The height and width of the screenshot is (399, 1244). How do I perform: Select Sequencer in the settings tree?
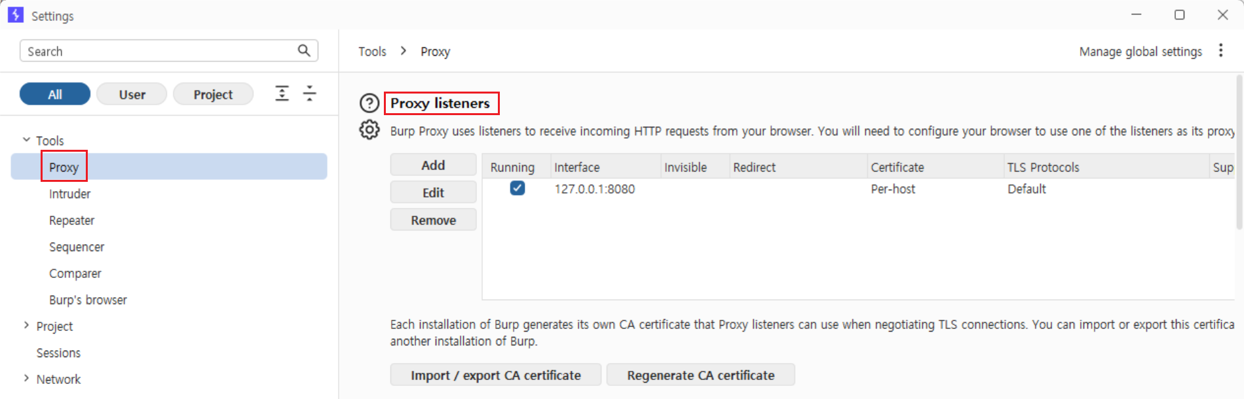[77, 247]
